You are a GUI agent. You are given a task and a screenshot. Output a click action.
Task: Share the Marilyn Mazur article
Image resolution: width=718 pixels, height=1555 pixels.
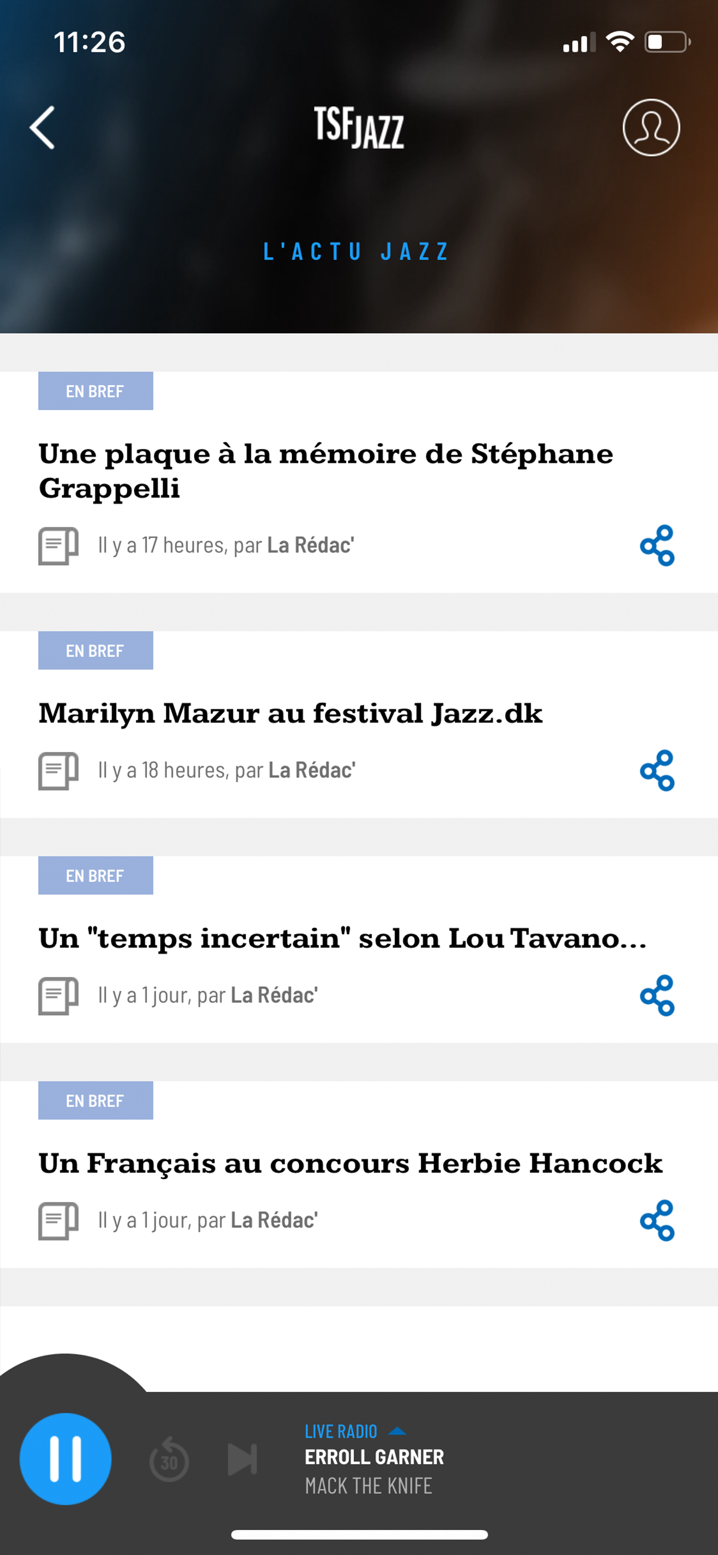[x=657, y=770]
